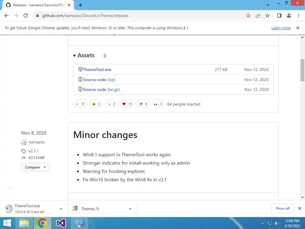Click the scrollbar down arrow
This screenshot has height=229, width=305.
point(302,197)
